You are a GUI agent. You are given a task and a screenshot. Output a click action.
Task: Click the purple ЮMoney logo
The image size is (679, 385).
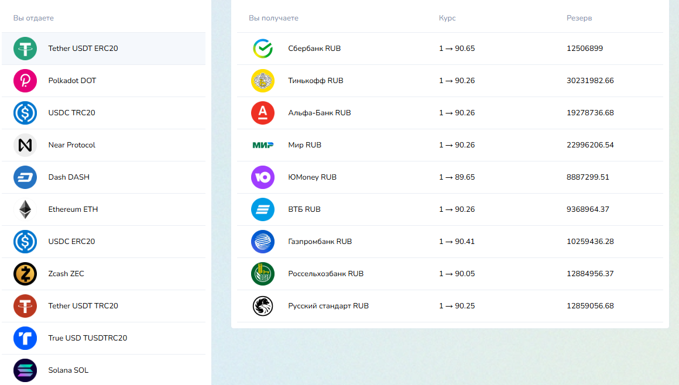tap(263, 177)
